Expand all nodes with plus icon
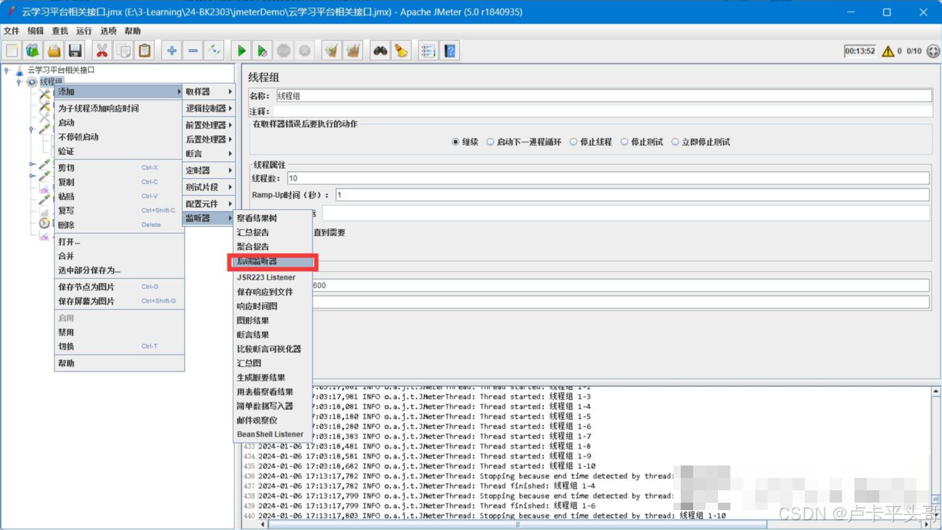Screen dimensions: 942x530 172,51
